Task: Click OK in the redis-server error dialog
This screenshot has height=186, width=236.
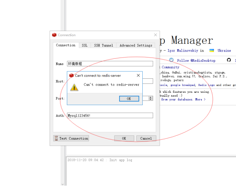Action: (129, 99)
